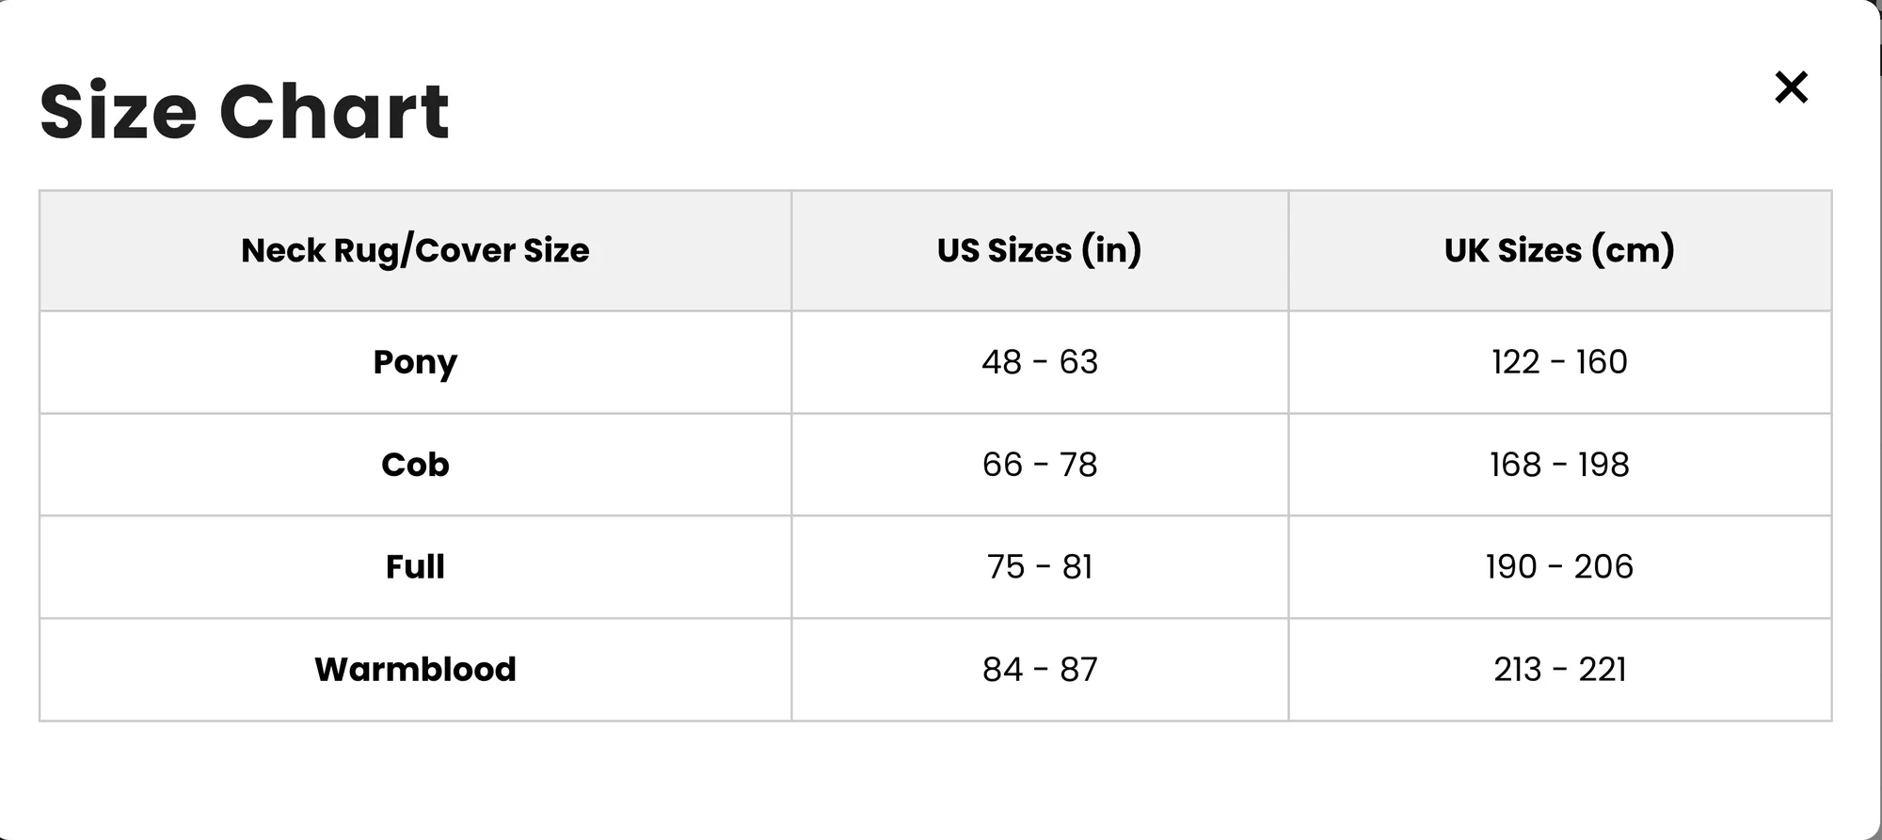Screen dimensions: 1882x840
Task: Click the 66 - 78 US size cell
Action: (x=1040, y=465)
